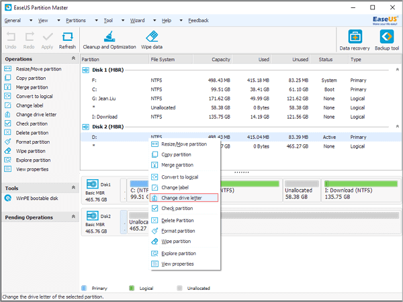
Task: Choose Convert to logical in context menu
Action: pyautogui.click(x=184, y=177)
